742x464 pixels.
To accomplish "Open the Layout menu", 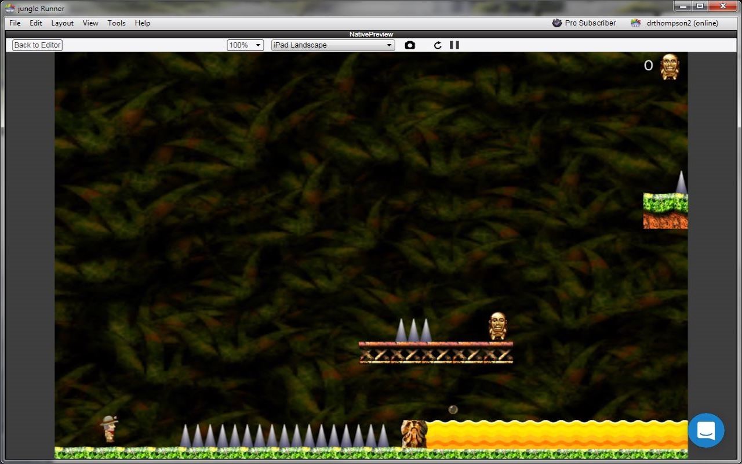I will [62, 23].
